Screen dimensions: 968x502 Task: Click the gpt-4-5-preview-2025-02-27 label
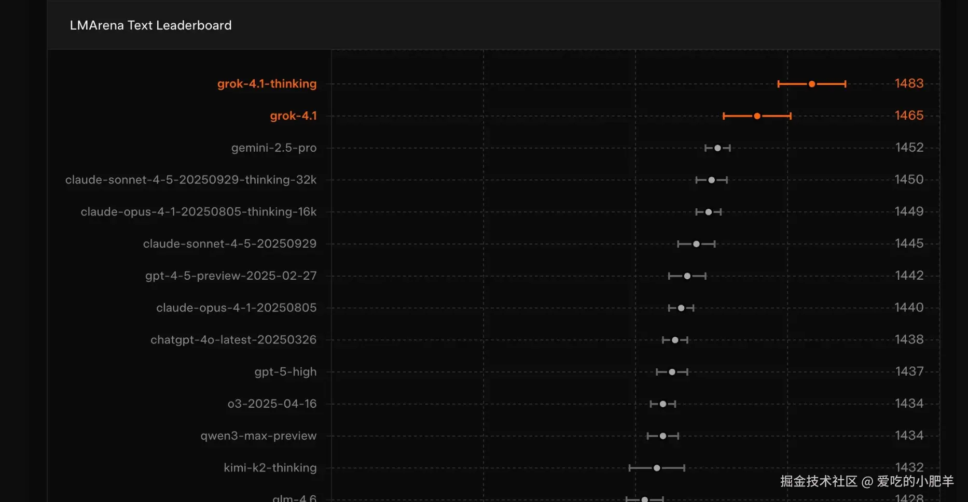point(231,276)
